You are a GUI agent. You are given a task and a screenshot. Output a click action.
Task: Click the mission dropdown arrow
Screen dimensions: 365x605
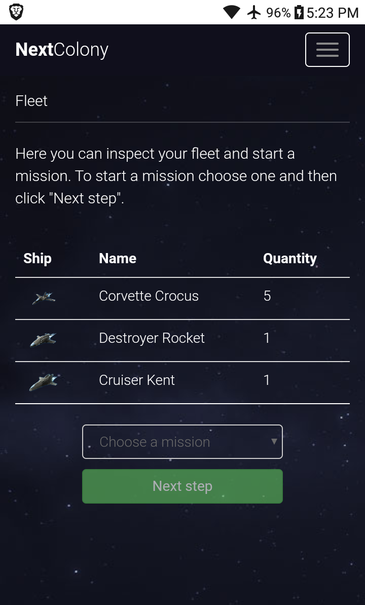pyautogui.click(x=274, y=442)
